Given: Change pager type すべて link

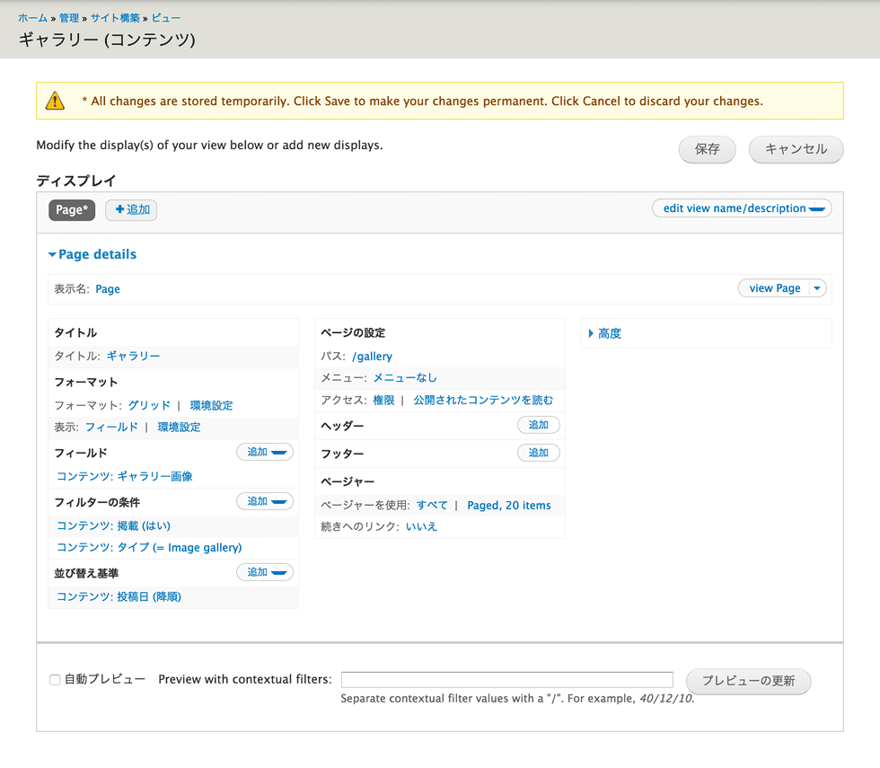Looking at the screenshot, I should 432,505.
